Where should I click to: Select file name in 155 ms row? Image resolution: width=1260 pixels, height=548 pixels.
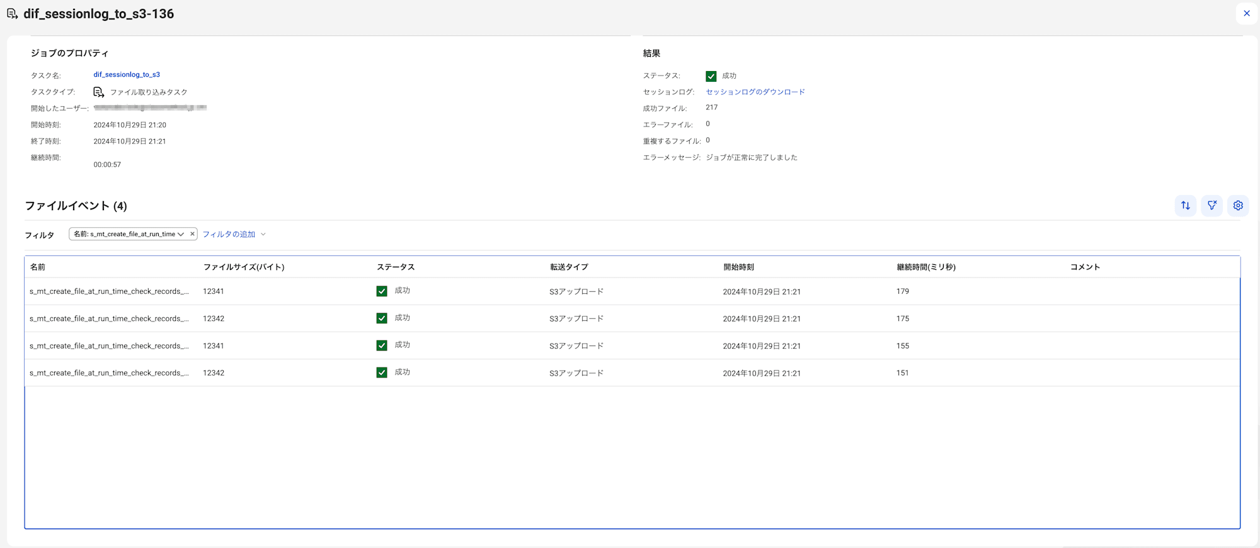(109, 345)
